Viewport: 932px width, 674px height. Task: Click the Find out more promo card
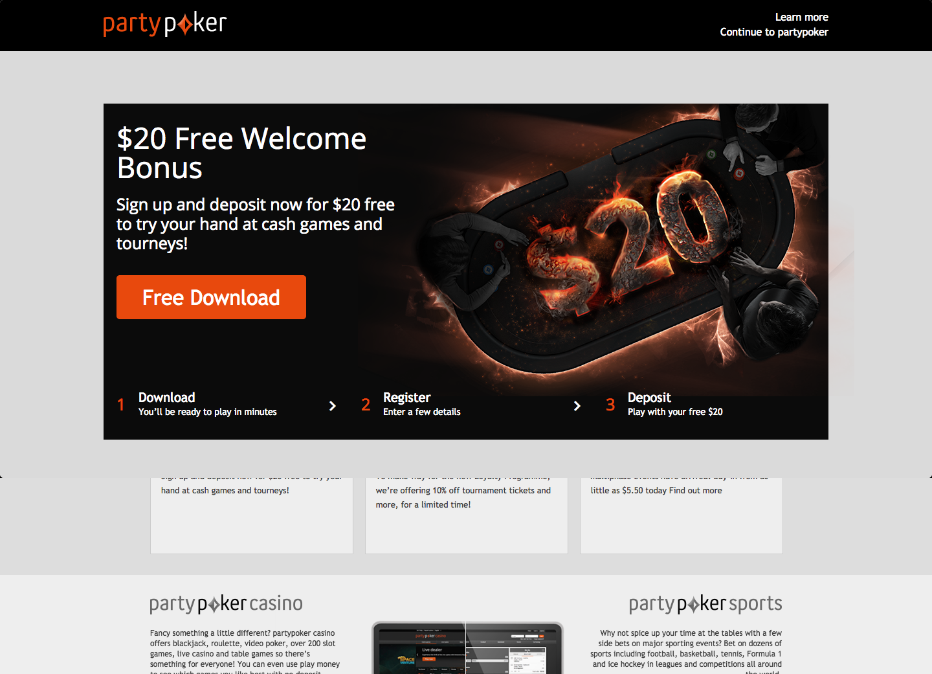point(682,515)
